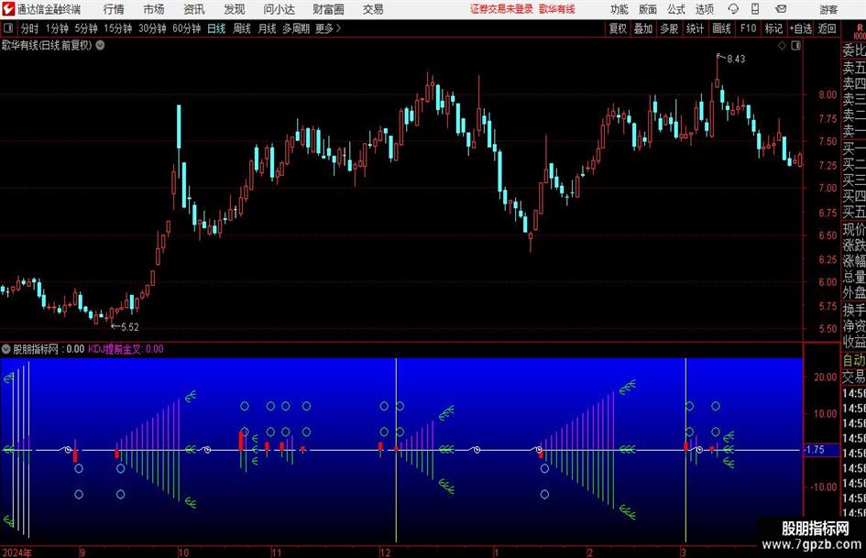Open the 问小达 menu
Viewport: 866px width, 558px height.
279,9
